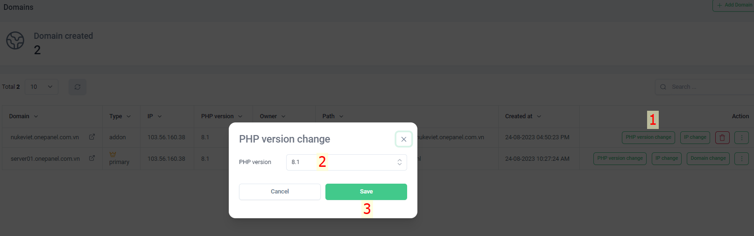Open external link for server01.onepanel.com.vn
754x236 pixels.
92,158
